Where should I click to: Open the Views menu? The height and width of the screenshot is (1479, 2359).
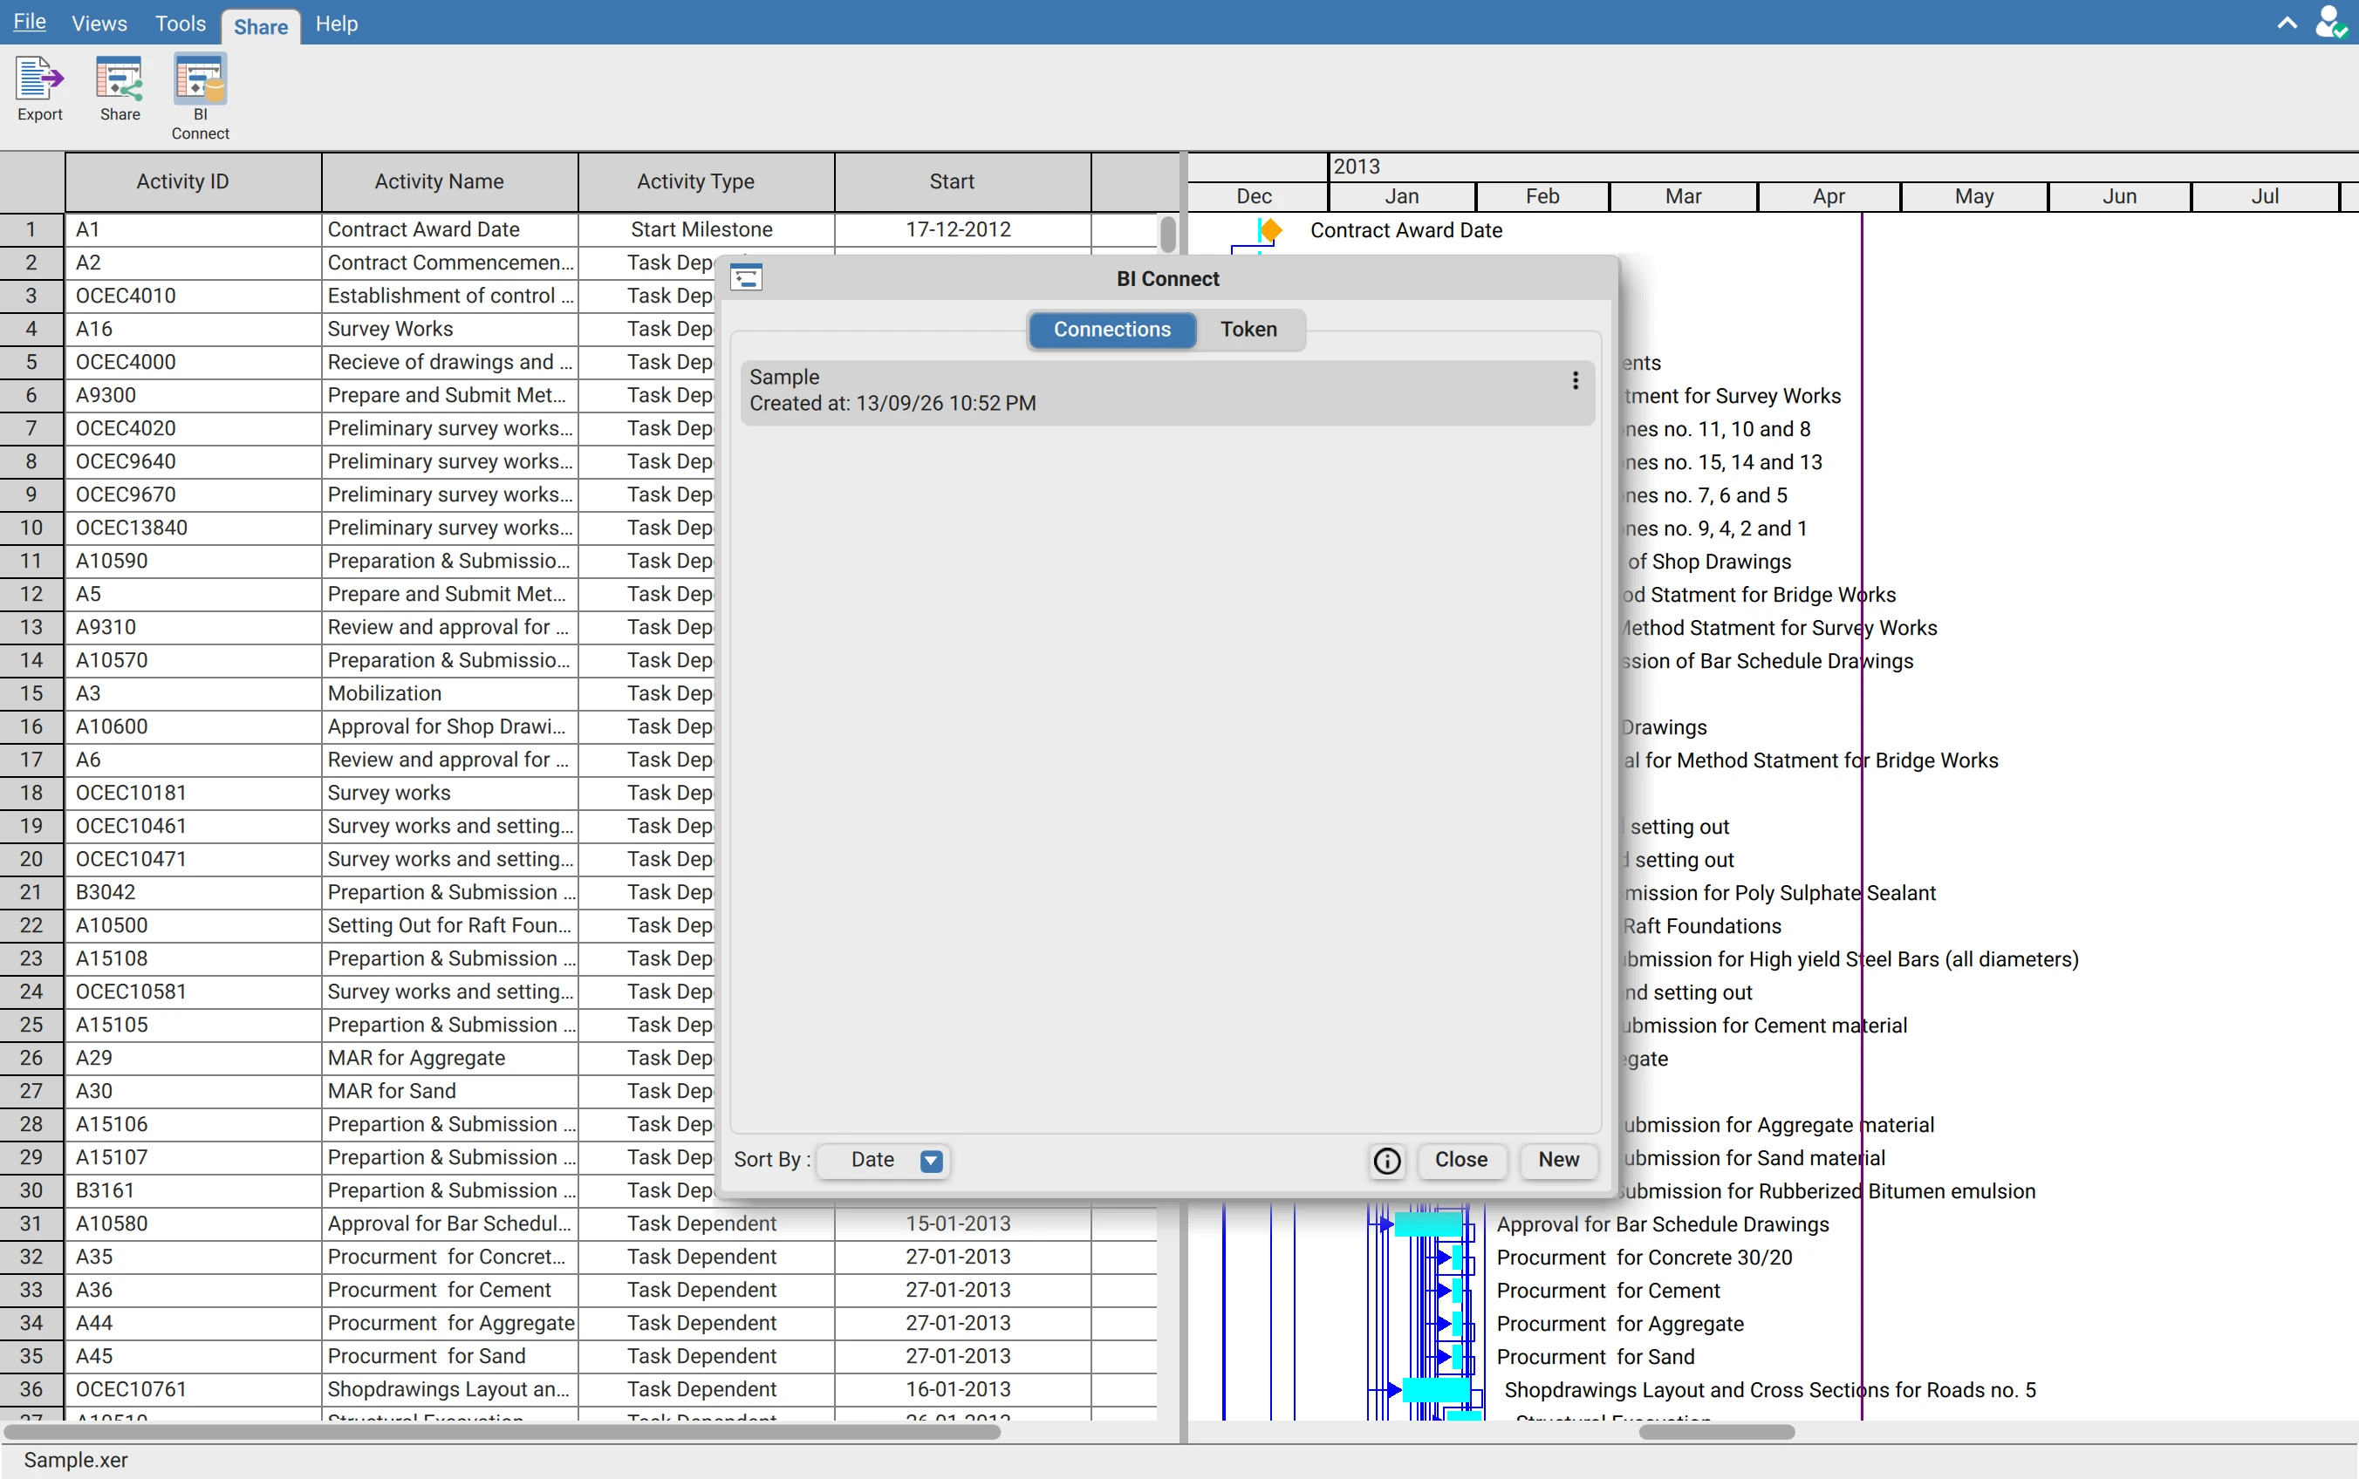(x=99, y=23)
